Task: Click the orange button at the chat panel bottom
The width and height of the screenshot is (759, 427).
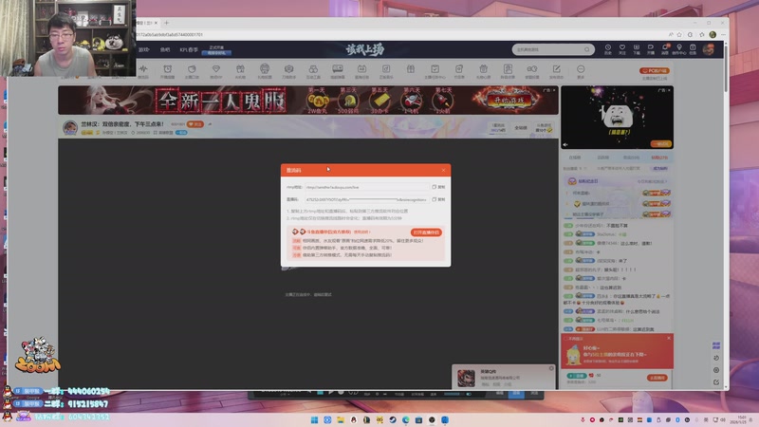Action: 657,378
